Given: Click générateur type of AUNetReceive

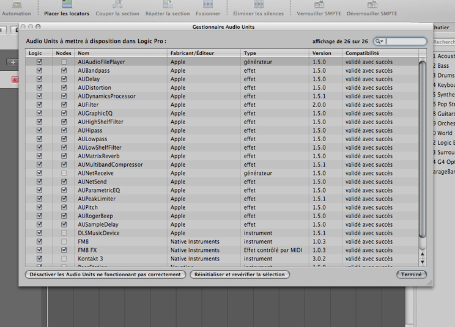Looking at the screenshot, I should click(x=258, y=173).
